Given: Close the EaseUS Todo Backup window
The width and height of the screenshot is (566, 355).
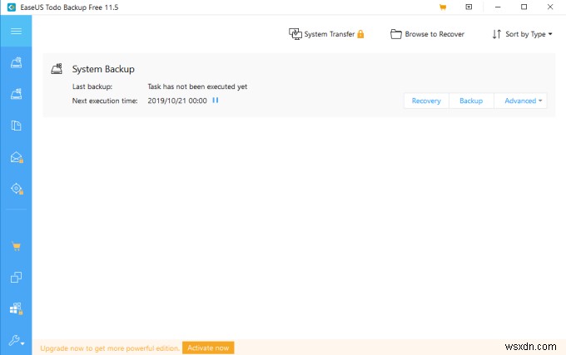Looking at the screenshot, I should (x=550, y=7).
